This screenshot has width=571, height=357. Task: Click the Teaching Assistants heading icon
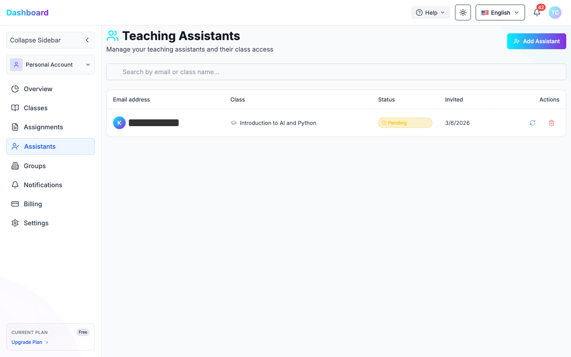pos(113,36)
